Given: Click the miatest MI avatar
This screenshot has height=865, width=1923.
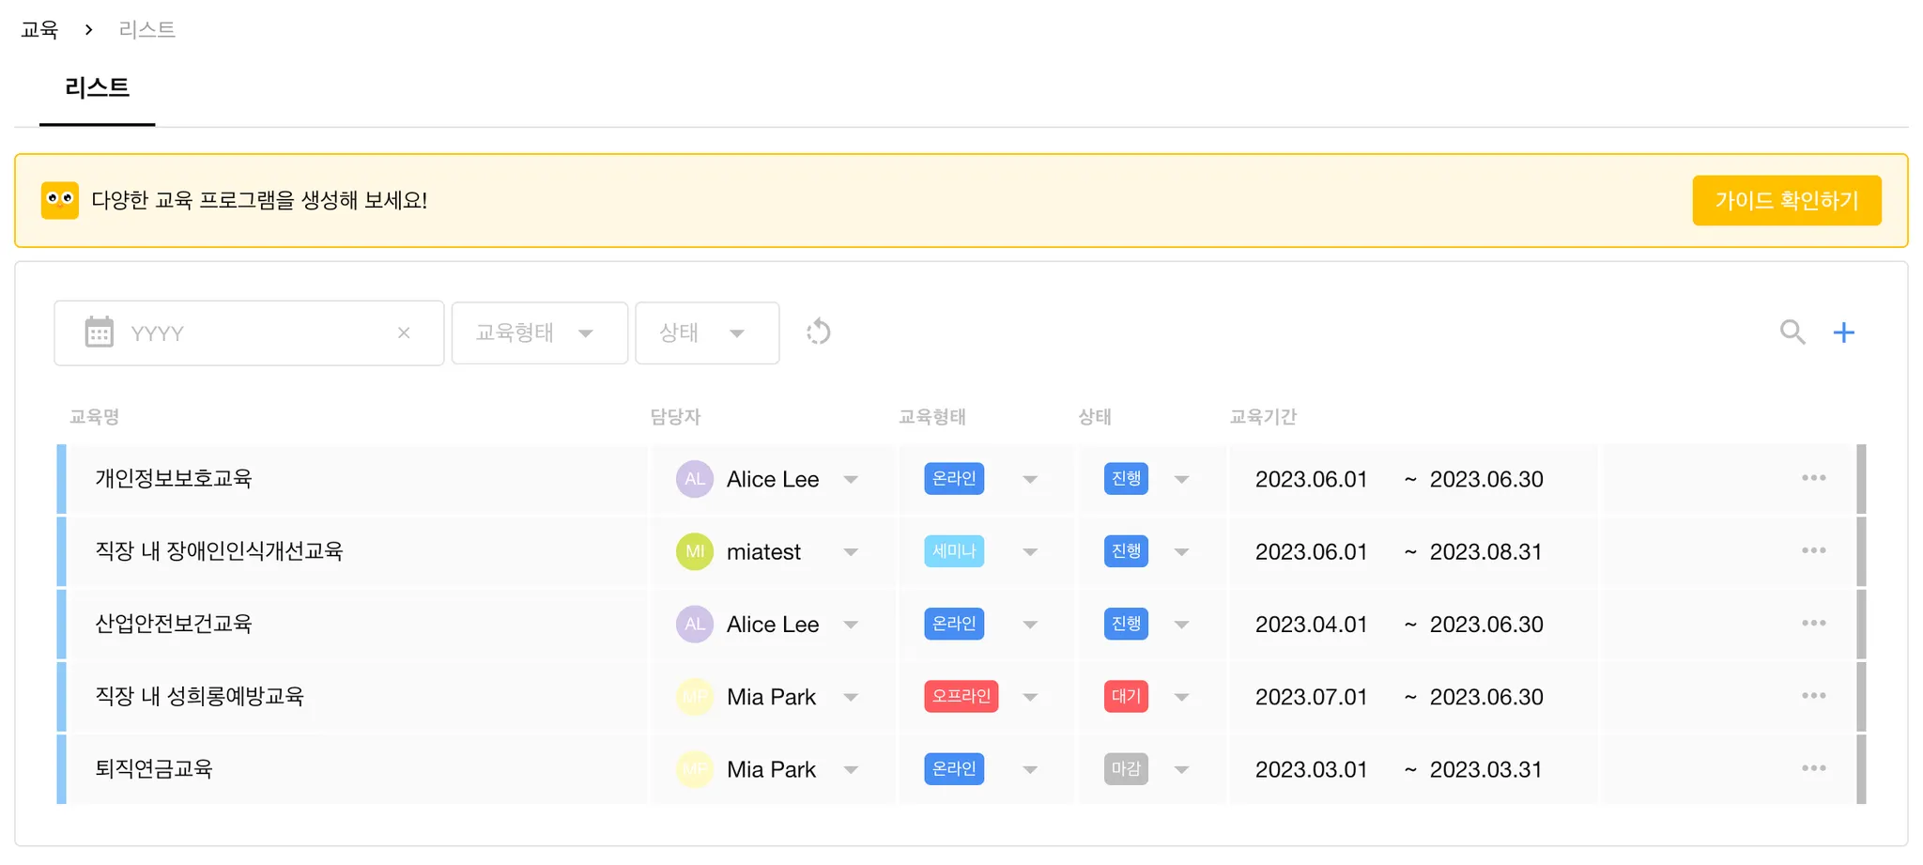Looking at the screenshot, I should tap(695, 551).
